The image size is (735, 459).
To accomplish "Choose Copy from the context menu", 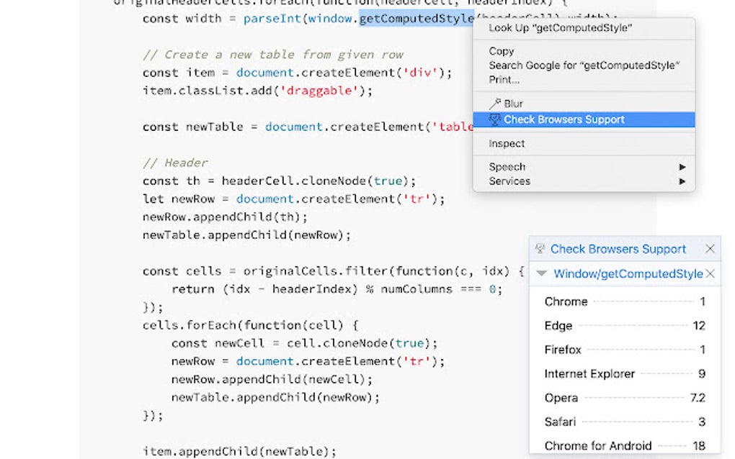I will [501, 51].
